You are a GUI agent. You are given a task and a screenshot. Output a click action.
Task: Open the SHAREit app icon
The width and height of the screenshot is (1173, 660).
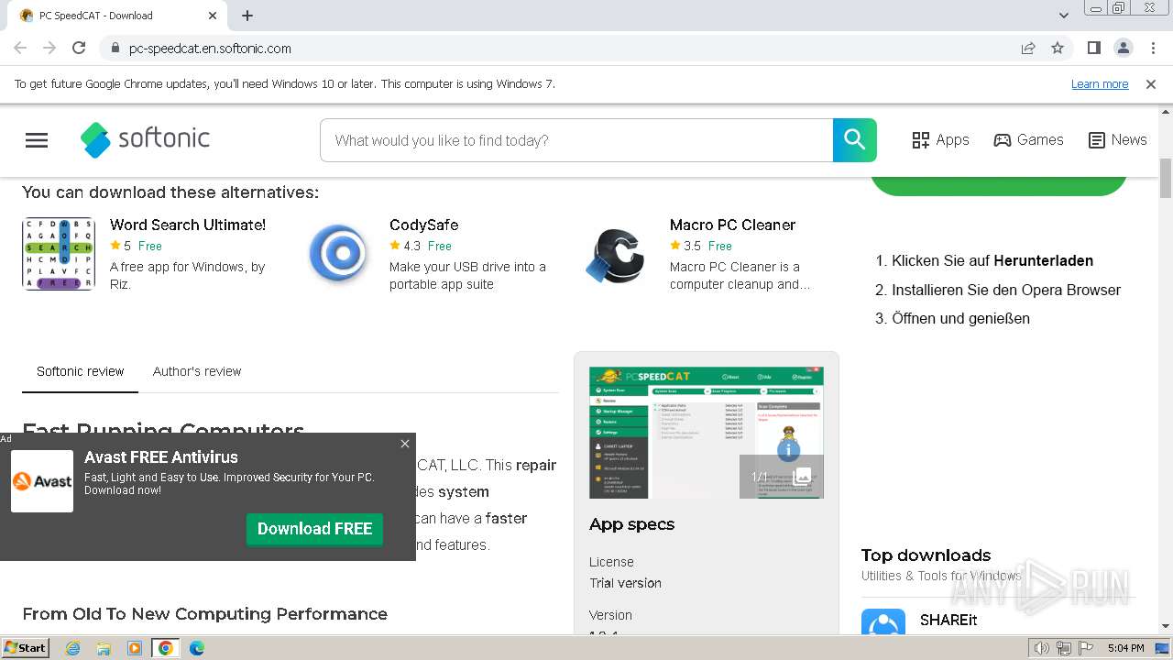pos(883,622)
